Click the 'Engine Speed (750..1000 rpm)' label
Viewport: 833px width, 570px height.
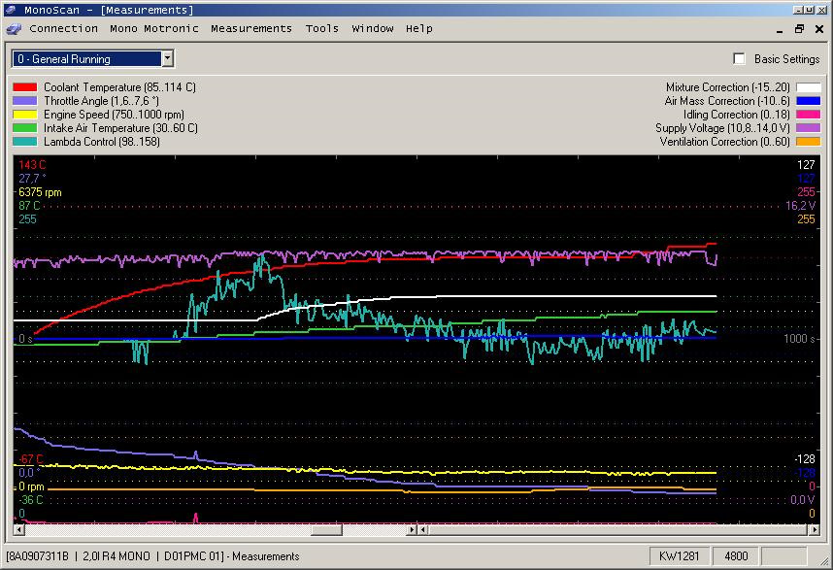(x=114, y=115)
